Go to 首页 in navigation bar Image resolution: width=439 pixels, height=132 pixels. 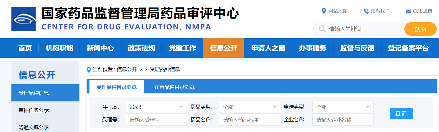[x=25, y=48]
